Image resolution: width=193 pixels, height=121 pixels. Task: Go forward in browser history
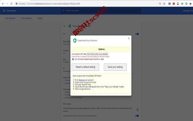pyautogui.click(x=7, y=4)
